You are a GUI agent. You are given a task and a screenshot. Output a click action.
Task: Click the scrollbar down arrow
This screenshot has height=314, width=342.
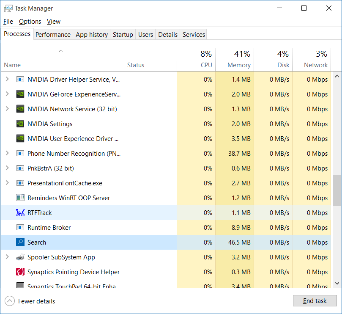click(x=337, y=283)
